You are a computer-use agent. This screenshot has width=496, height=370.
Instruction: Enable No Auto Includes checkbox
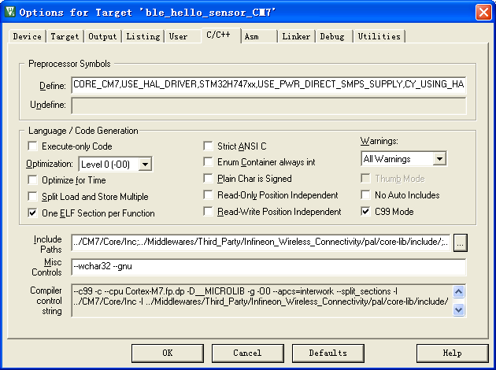tap(366, 195)
